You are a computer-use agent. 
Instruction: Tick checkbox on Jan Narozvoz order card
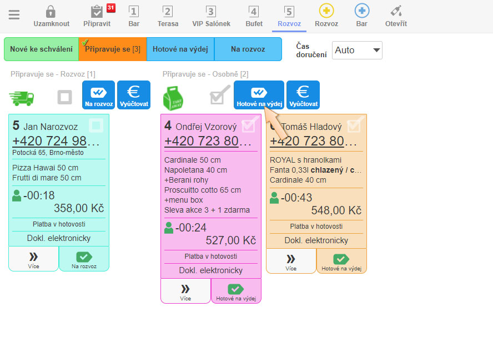pos(97,125)
